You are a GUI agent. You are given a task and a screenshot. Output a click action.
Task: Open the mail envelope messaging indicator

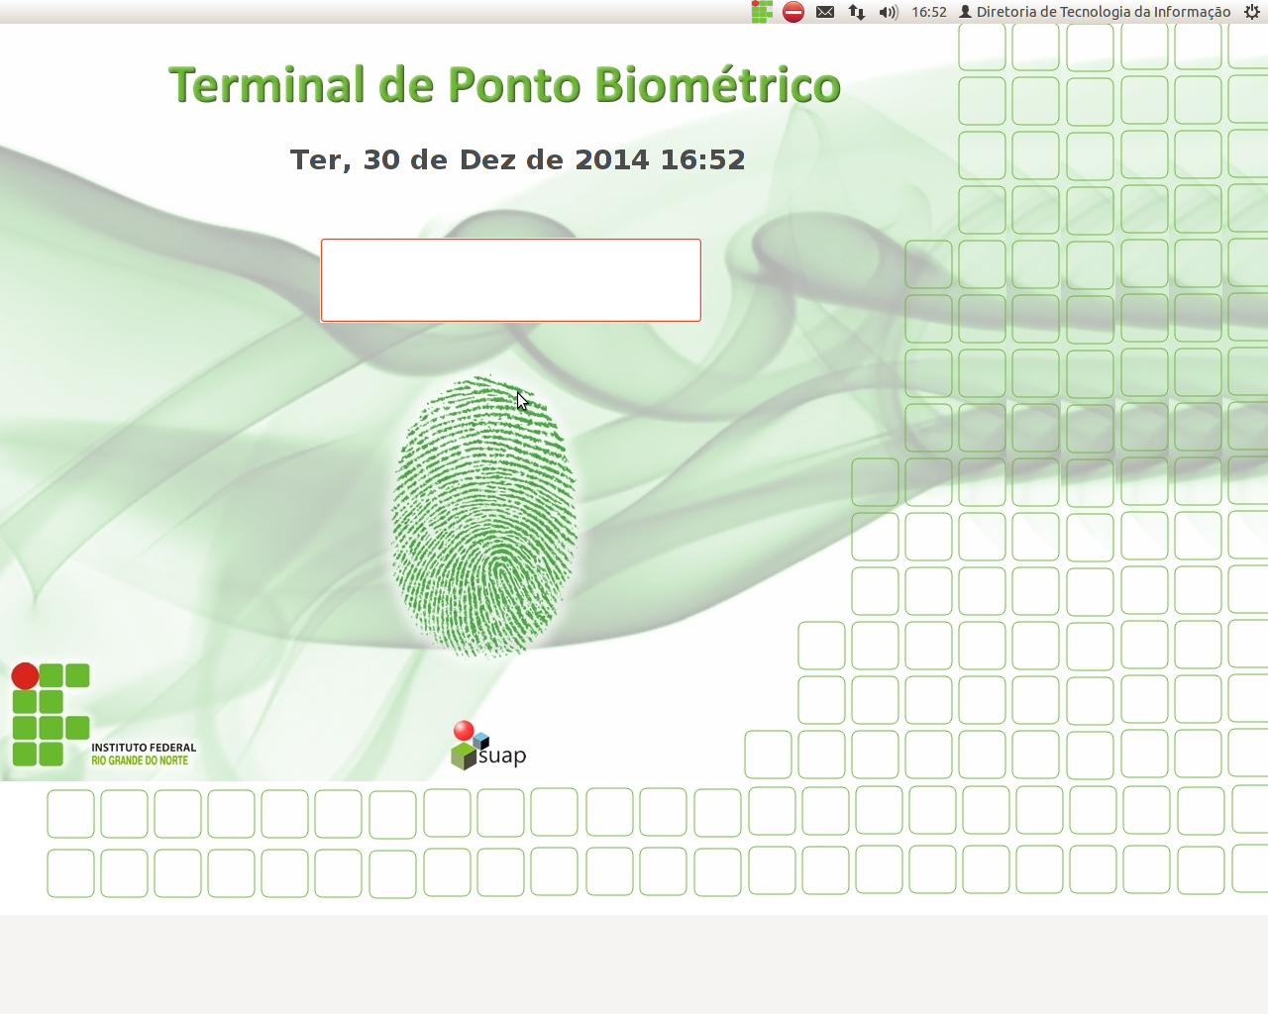click(x=825, y=12)
